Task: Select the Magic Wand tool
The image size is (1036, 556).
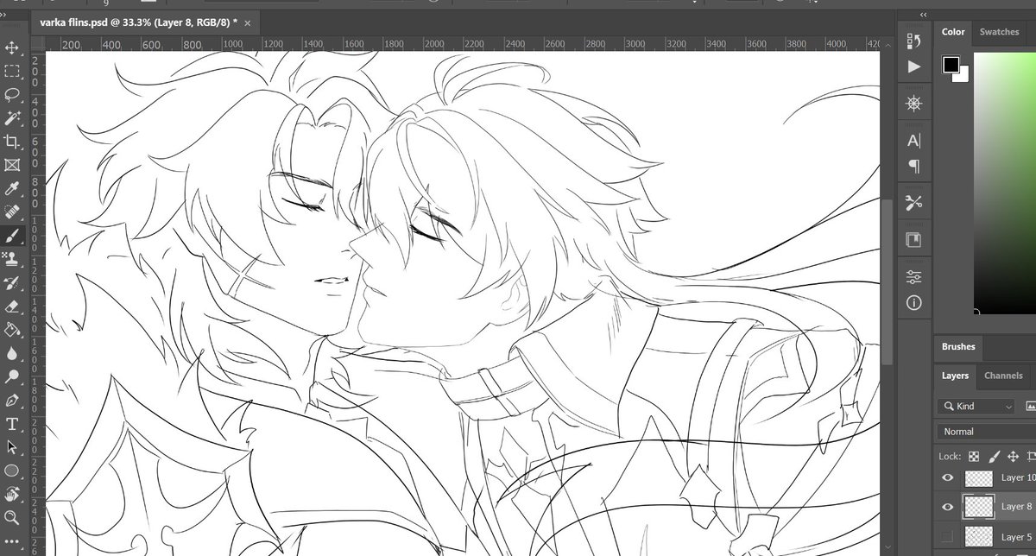Action: coord(12,117)
